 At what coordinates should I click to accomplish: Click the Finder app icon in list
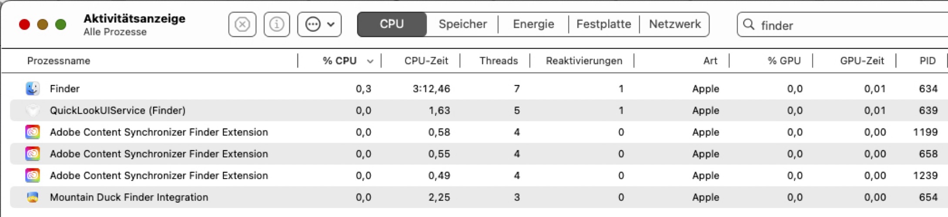coord(33,89)
